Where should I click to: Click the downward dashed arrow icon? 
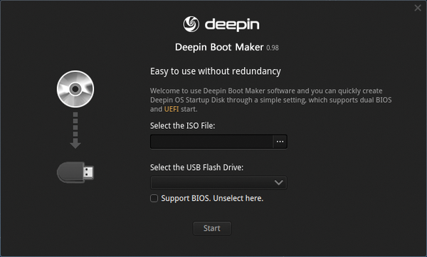pyautogui.click(x=75, y=130)
